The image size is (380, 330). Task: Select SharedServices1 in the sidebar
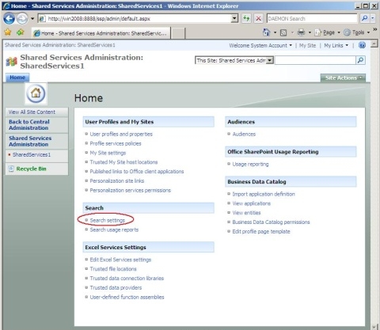[x=32, y=154]
